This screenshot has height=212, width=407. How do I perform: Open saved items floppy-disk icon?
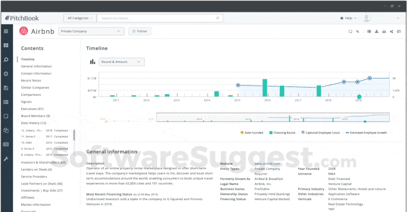click(x=6, y=88)
